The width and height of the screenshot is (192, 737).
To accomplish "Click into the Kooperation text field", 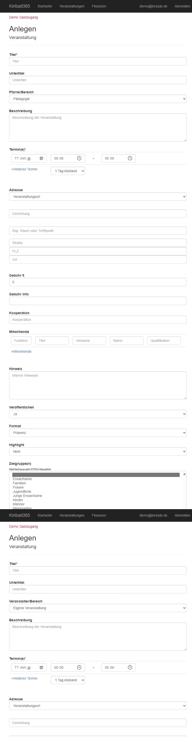I will [x=98, y=320].
